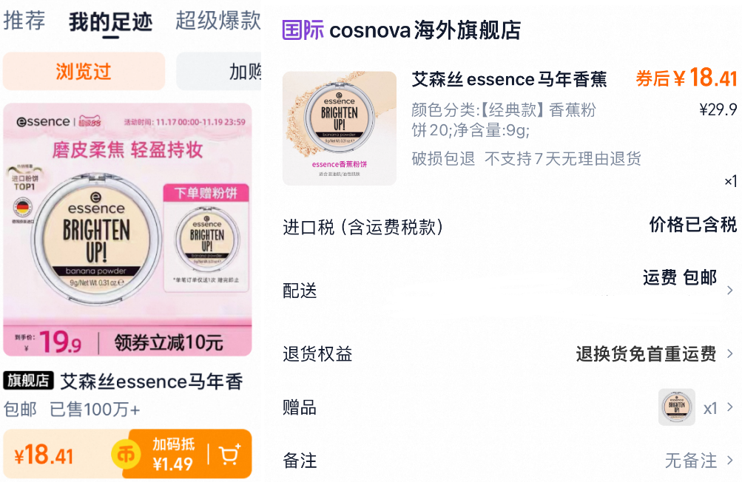Open the 艾森丝essence马年香 product title
The image size is (742, 482).
152,381
